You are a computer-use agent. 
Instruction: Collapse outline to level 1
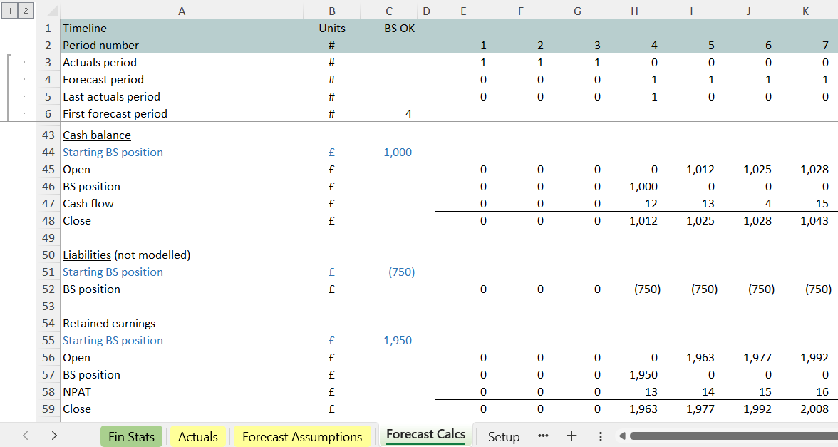point(9,11)
